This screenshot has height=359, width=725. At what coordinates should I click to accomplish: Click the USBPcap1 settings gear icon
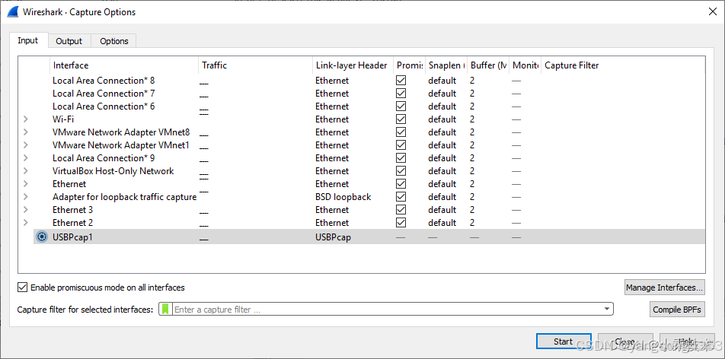[x=42, y=237]
